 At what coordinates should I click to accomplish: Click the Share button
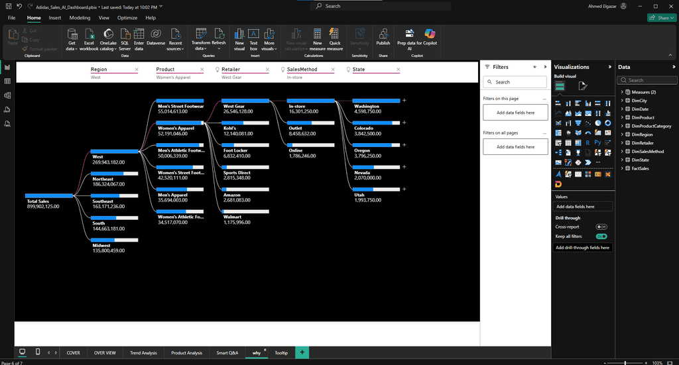click(x=662, y=18)
